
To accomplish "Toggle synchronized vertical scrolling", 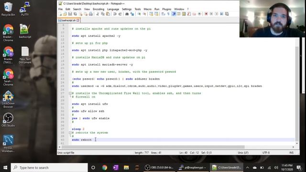I will (151, 14).
